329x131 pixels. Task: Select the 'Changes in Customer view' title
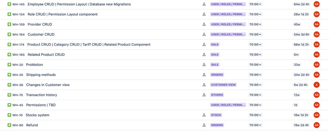[48, 85]
